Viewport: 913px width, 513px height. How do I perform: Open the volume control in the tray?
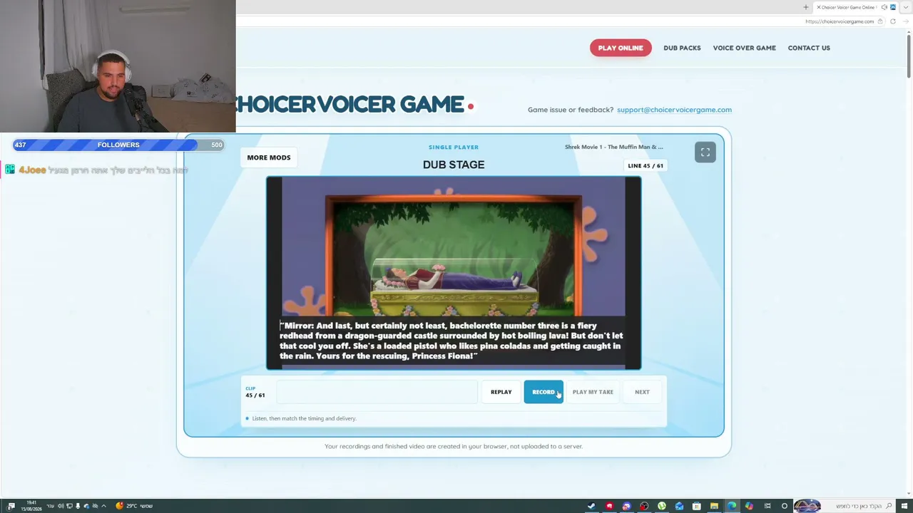[61, 506]
